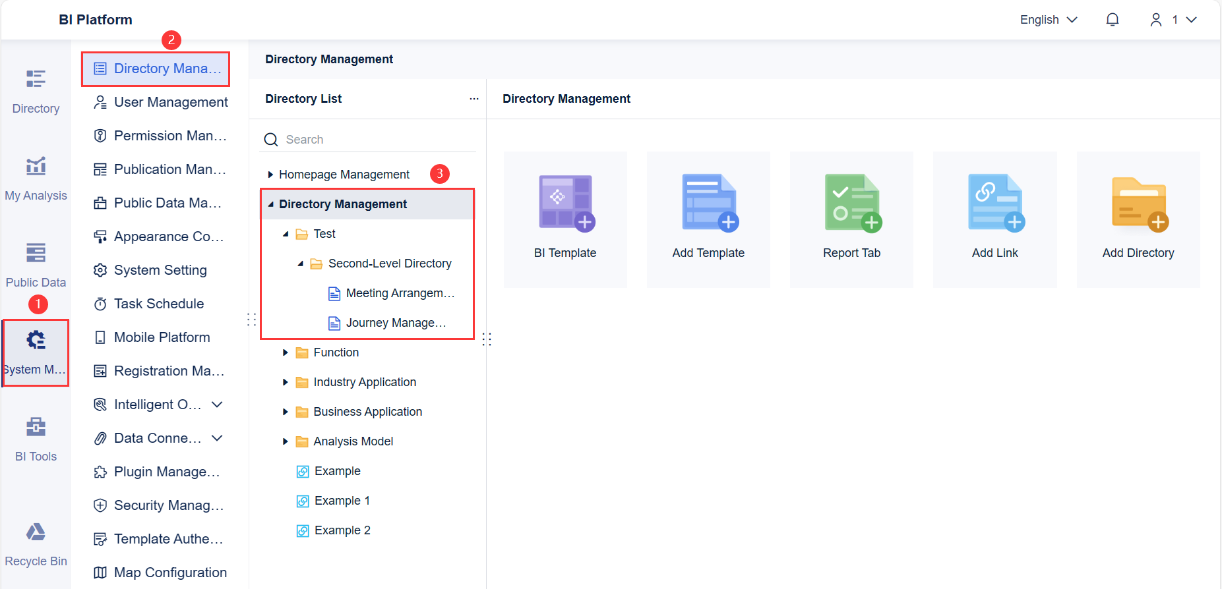Select System Management in the left rail
The image size is (1222, 589).
tap(36, 353)
